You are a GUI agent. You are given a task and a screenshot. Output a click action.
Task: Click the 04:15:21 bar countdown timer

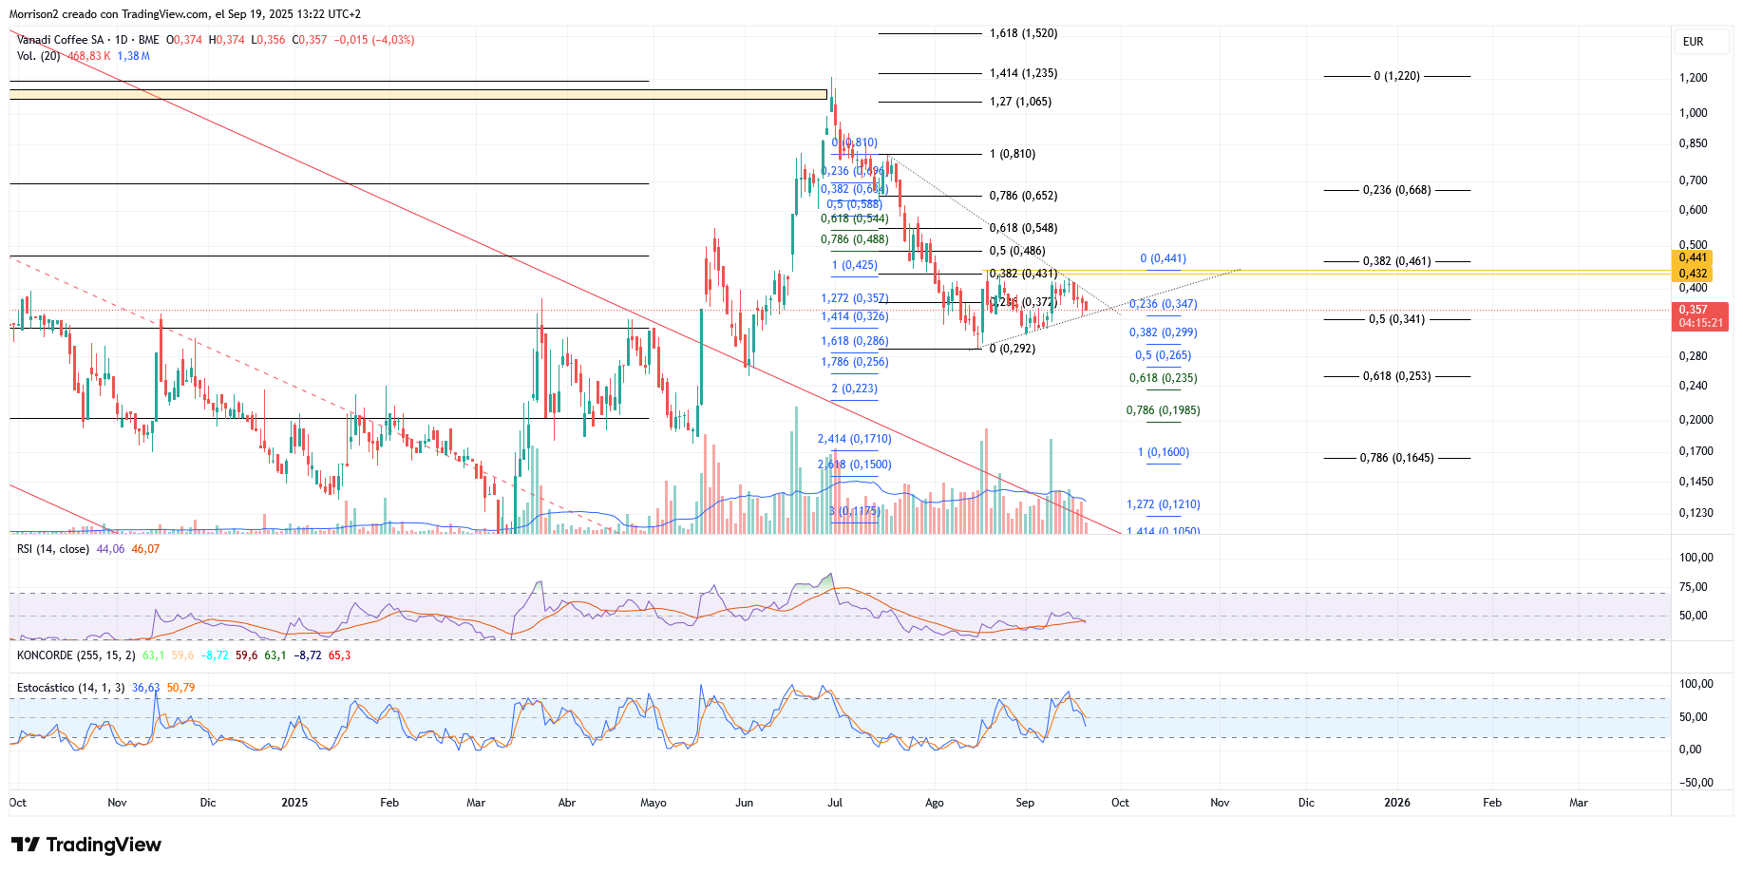click(x=1700, y=323)
